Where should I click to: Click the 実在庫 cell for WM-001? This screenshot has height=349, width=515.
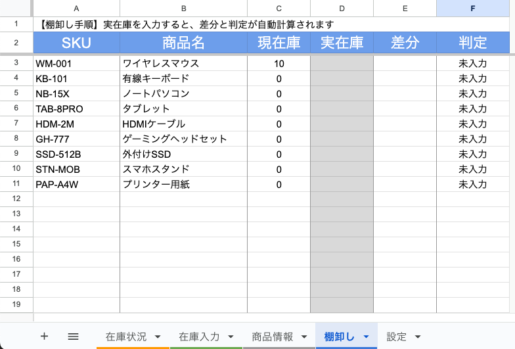[x=342, y=64]
